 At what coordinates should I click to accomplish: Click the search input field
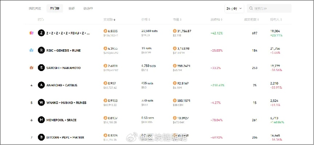coord(271,8)
